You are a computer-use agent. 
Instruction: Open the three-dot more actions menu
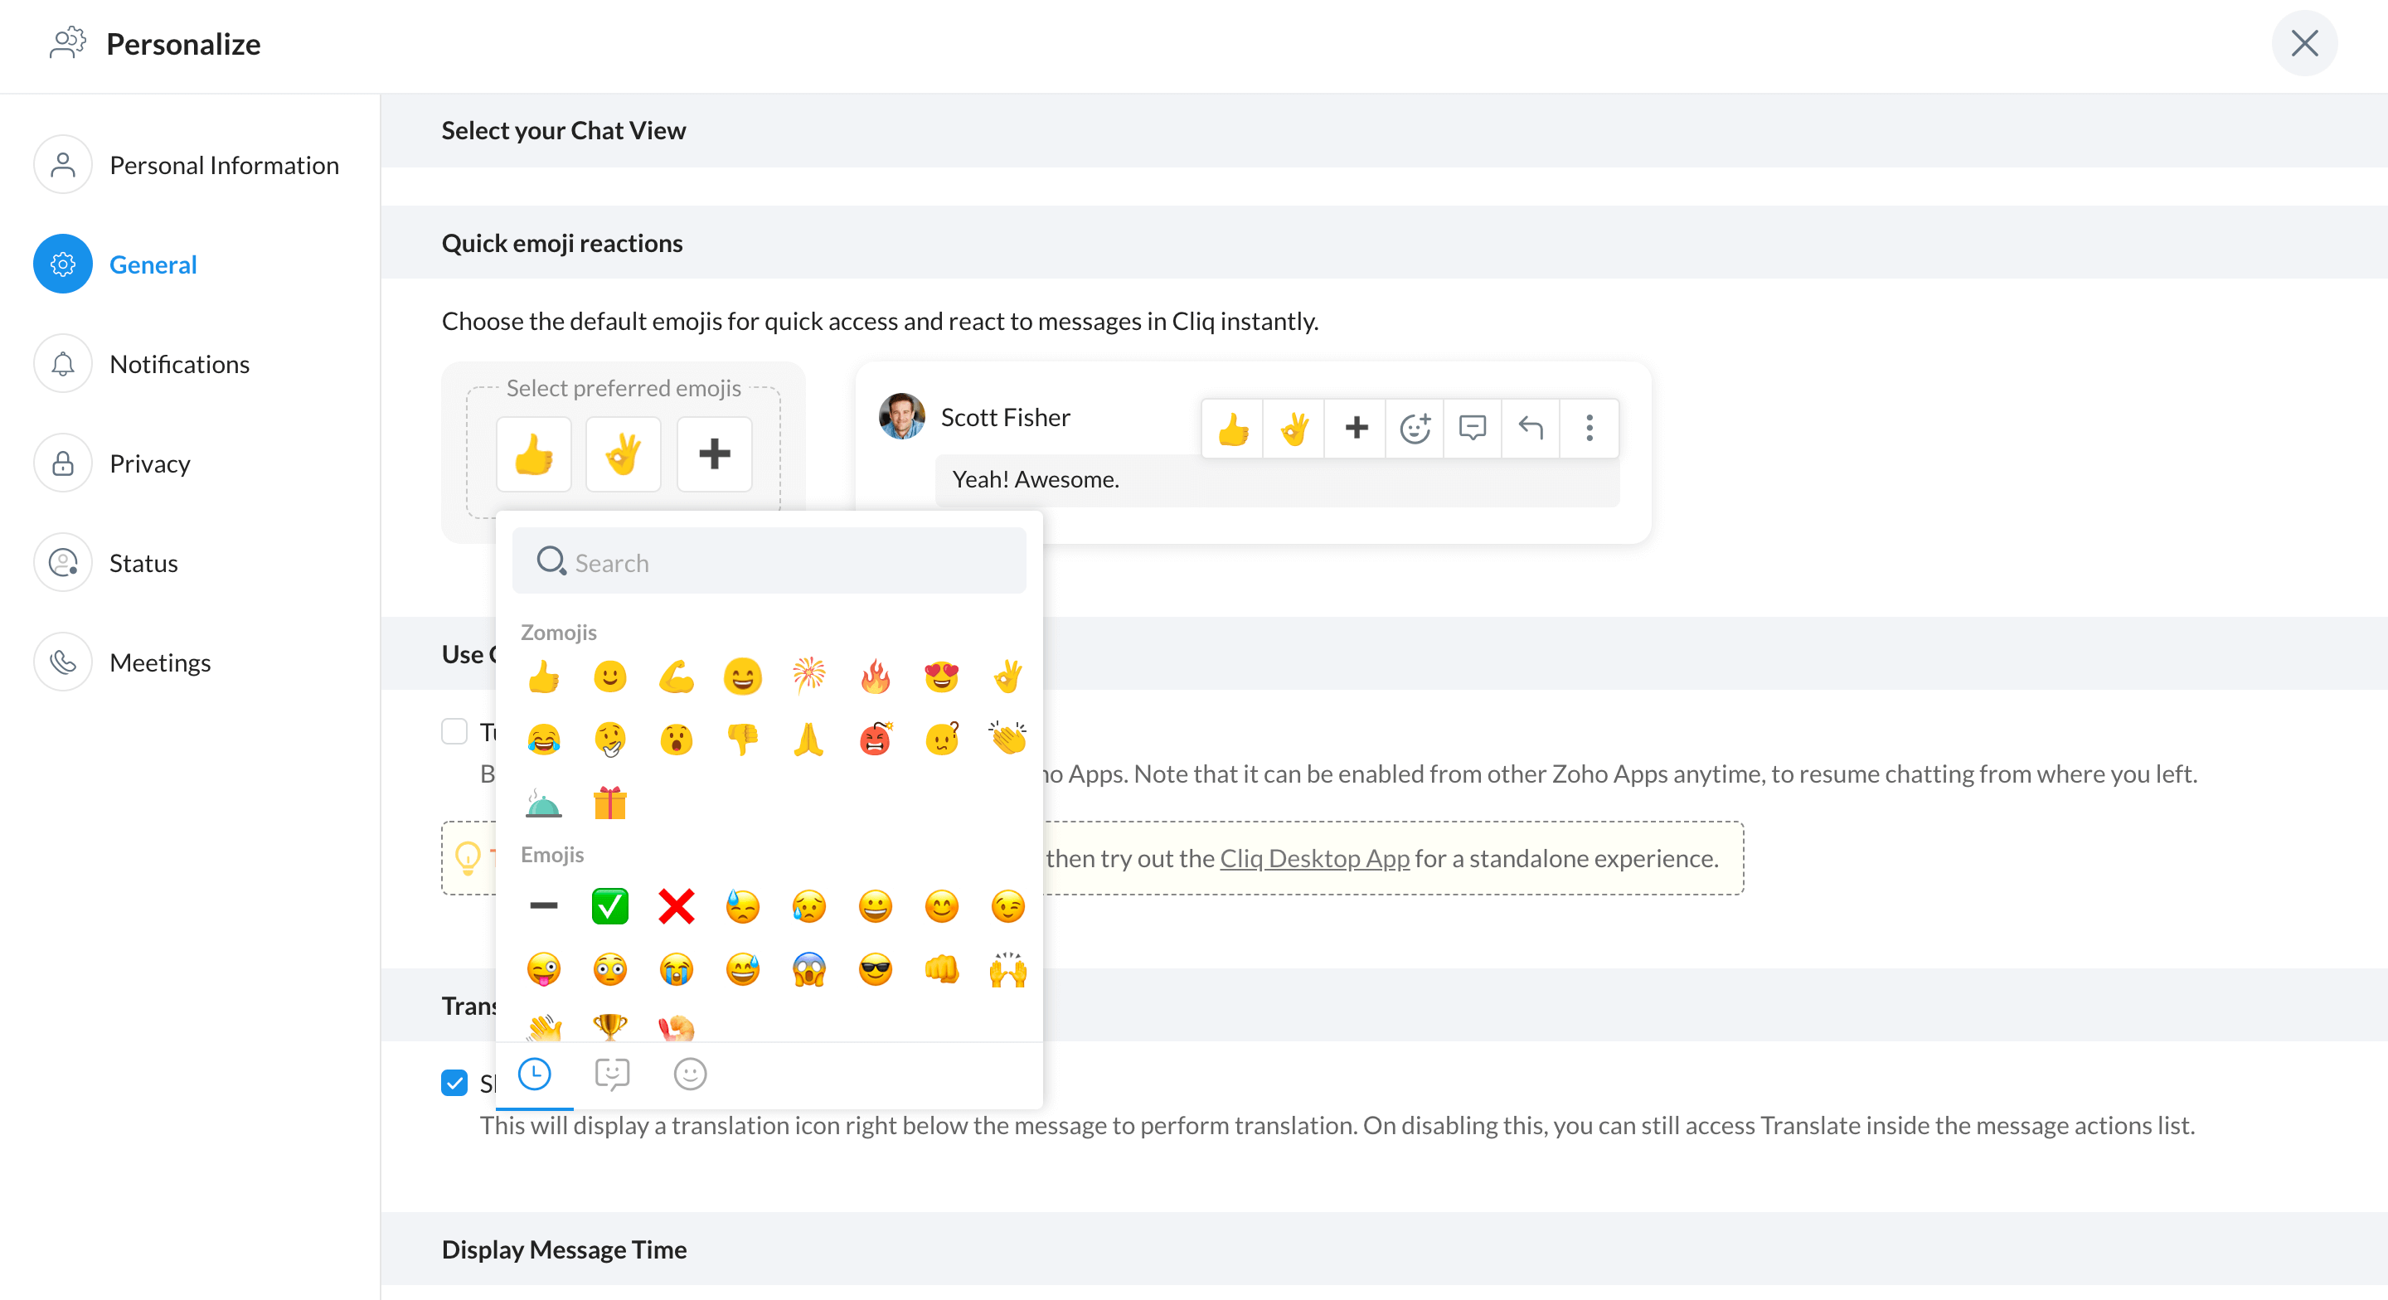(1589, 428)
